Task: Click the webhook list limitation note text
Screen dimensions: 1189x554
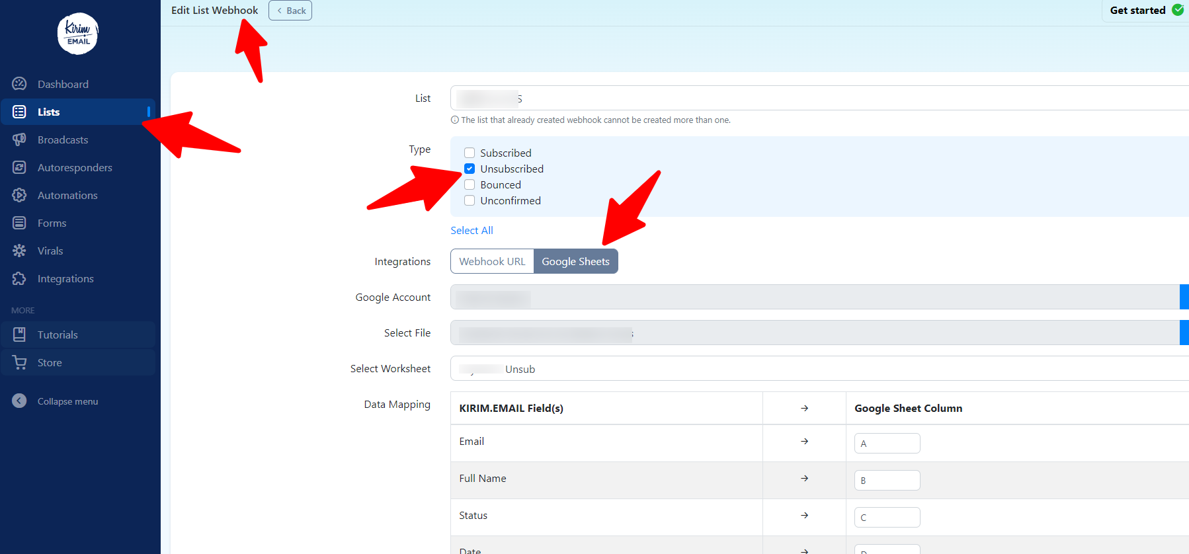Action: (595, 120)
